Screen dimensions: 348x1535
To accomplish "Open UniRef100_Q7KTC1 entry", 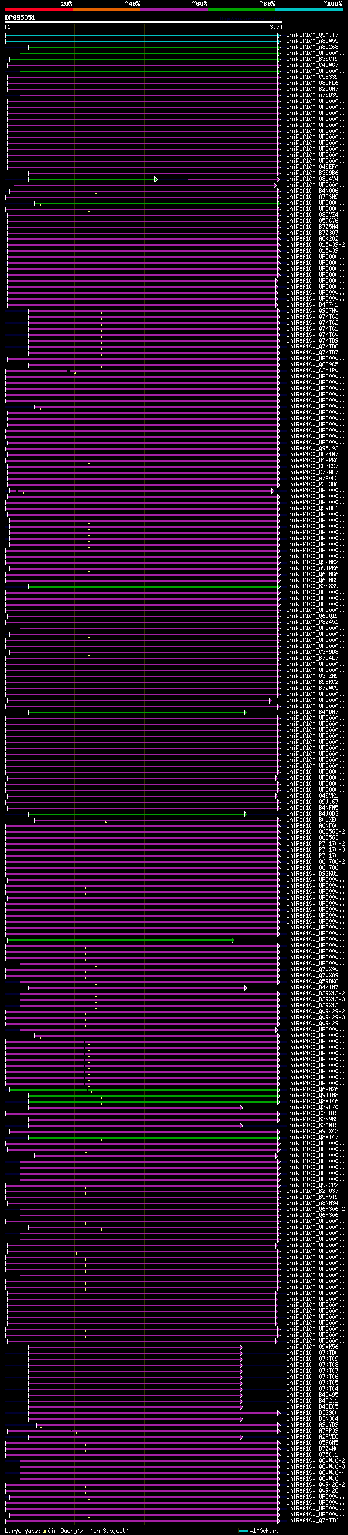I will pyautogui.click(x=312, y=329).
